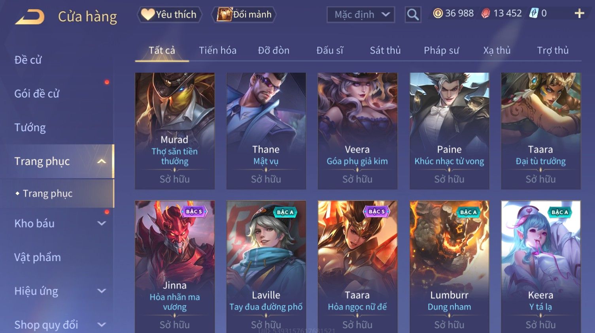
Task: Click the blue voucher currency icon
Action: (534, 13)
